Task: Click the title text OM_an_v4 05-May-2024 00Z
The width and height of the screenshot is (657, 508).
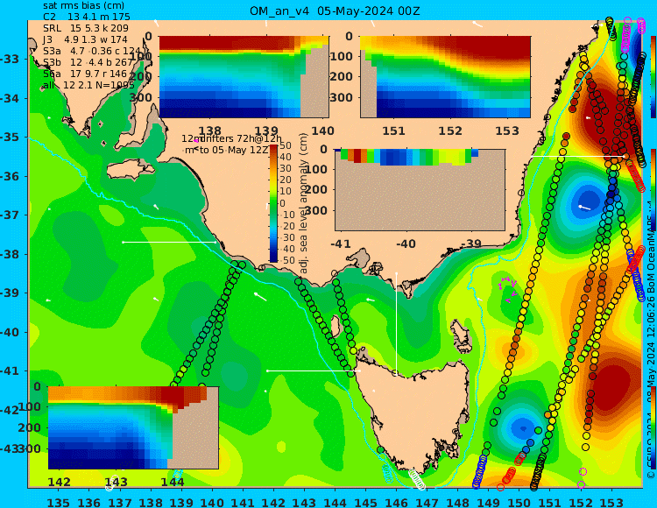Action: coord(335,11)
